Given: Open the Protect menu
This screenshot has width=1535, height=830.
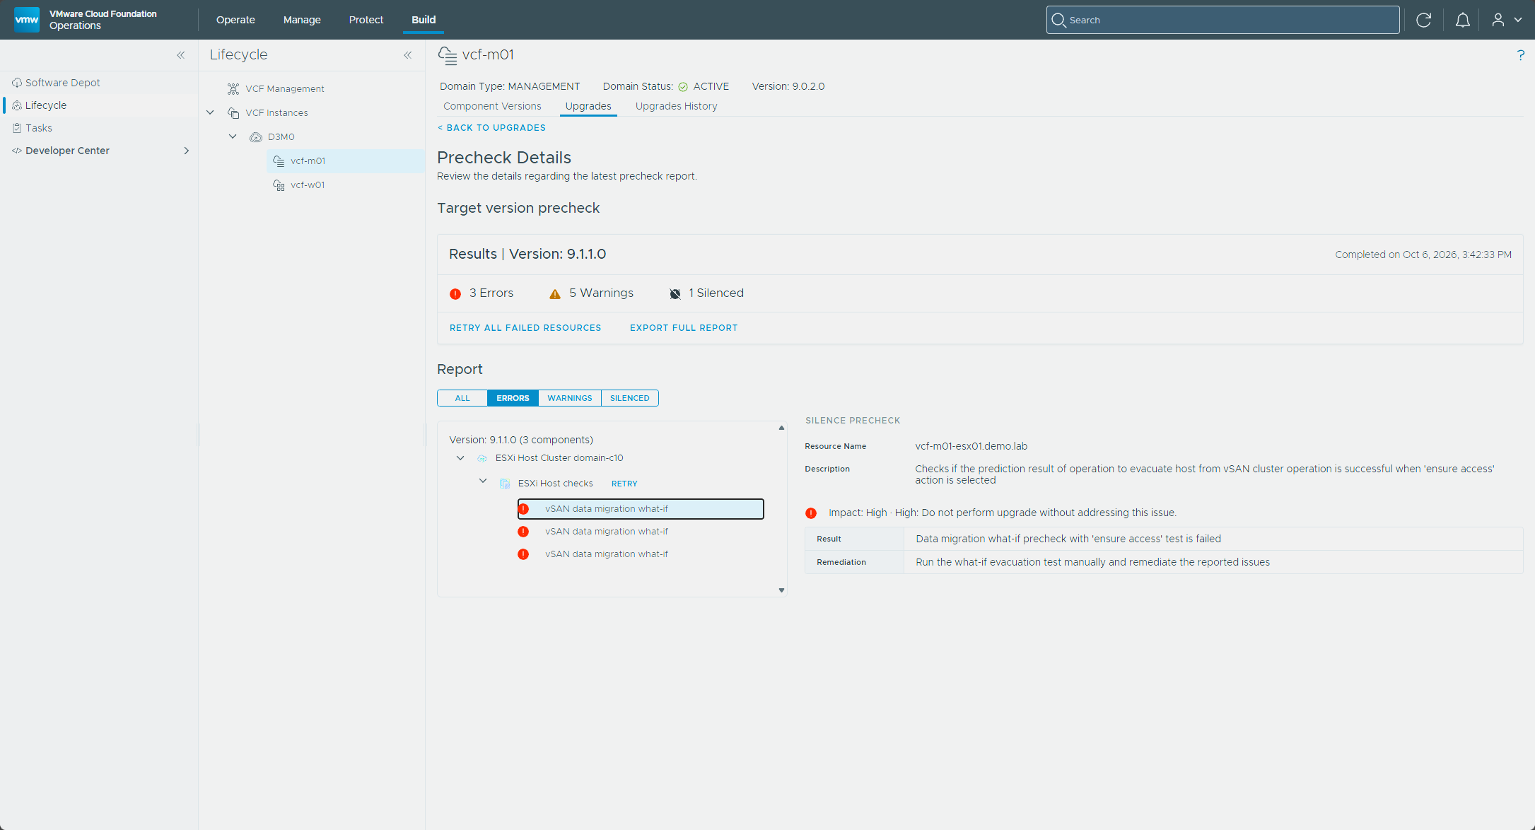Looking at the screenshot, I should (x=366, y=20).
